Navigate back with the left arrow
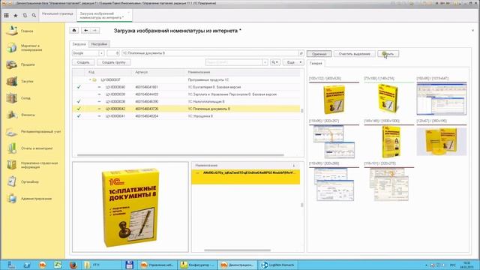The height and width of the screenshot is (270, 480). tap(85, 30)
